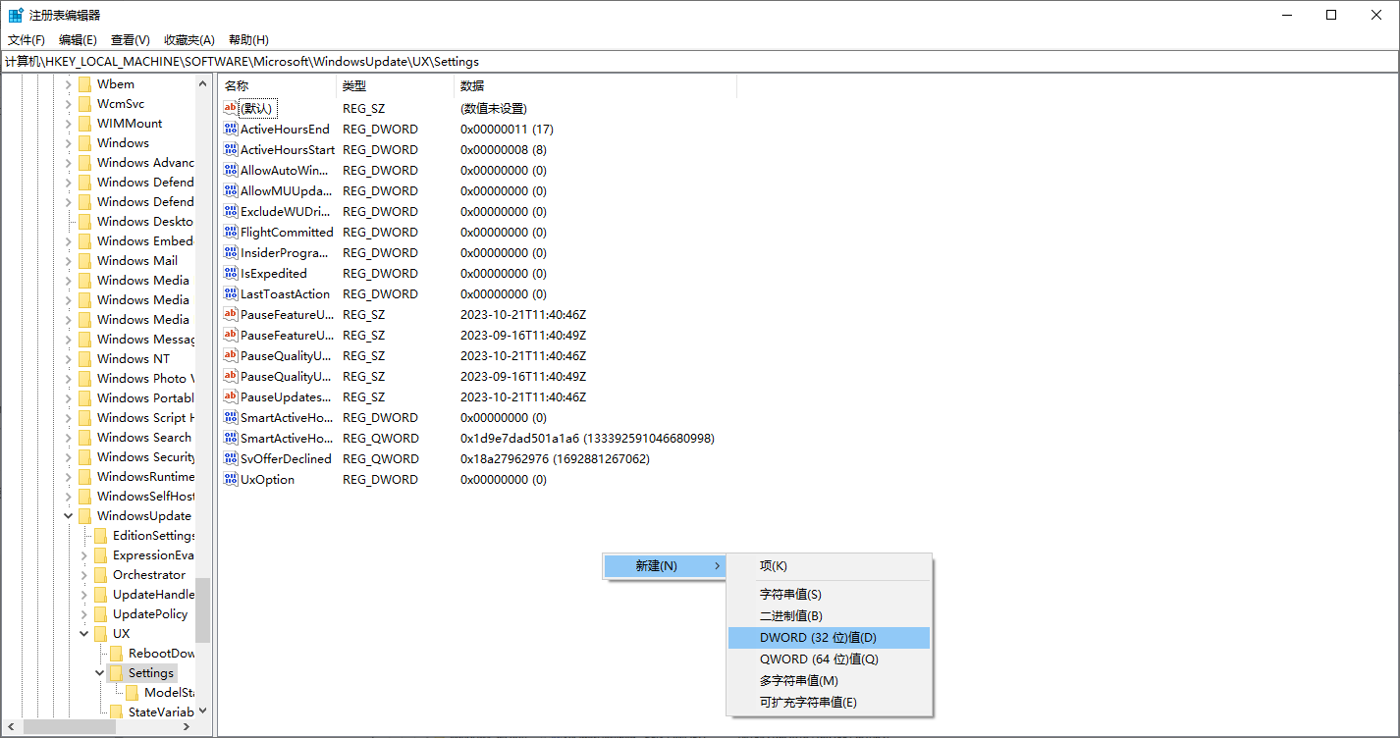
Task: Expand the Wbem tree node
Action: (x=69, y=83)
